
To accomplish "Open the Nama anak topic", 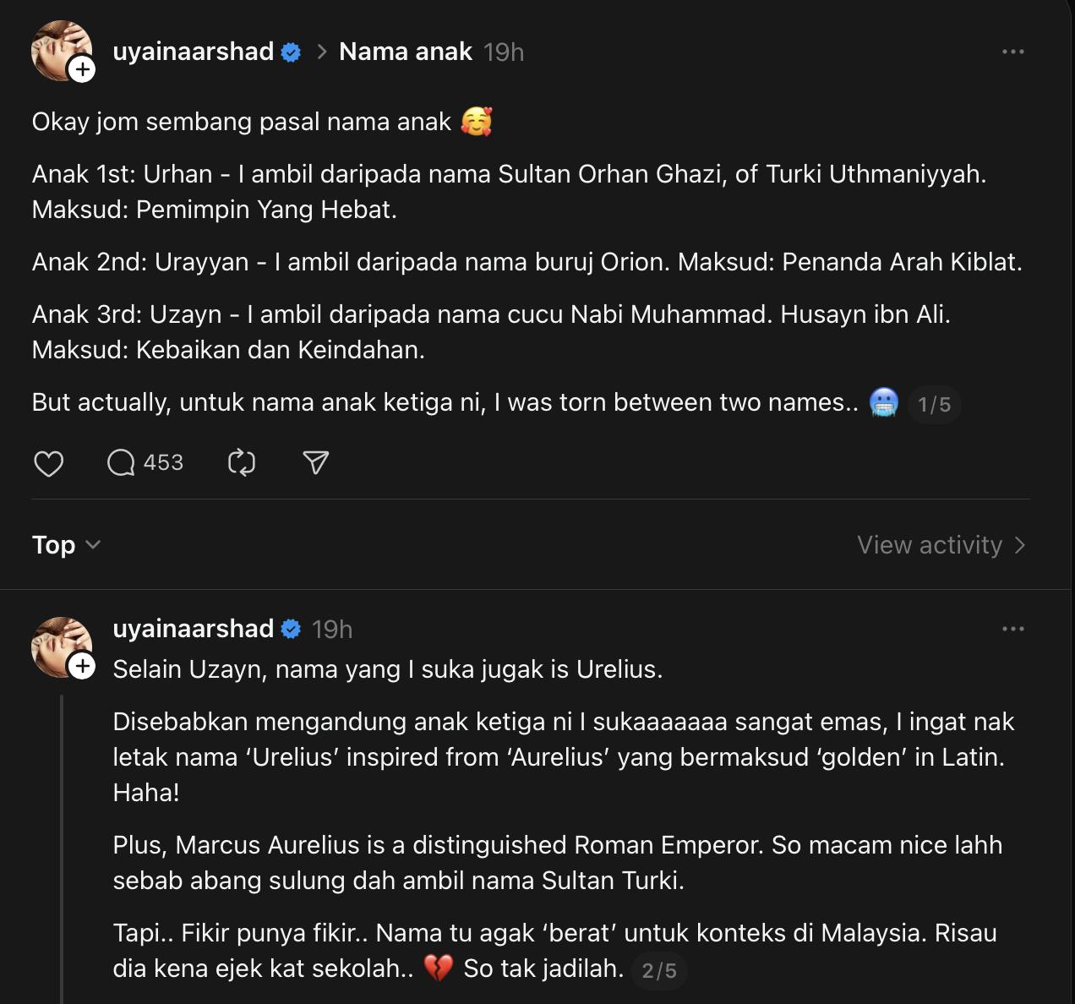I will pos(405,52).
